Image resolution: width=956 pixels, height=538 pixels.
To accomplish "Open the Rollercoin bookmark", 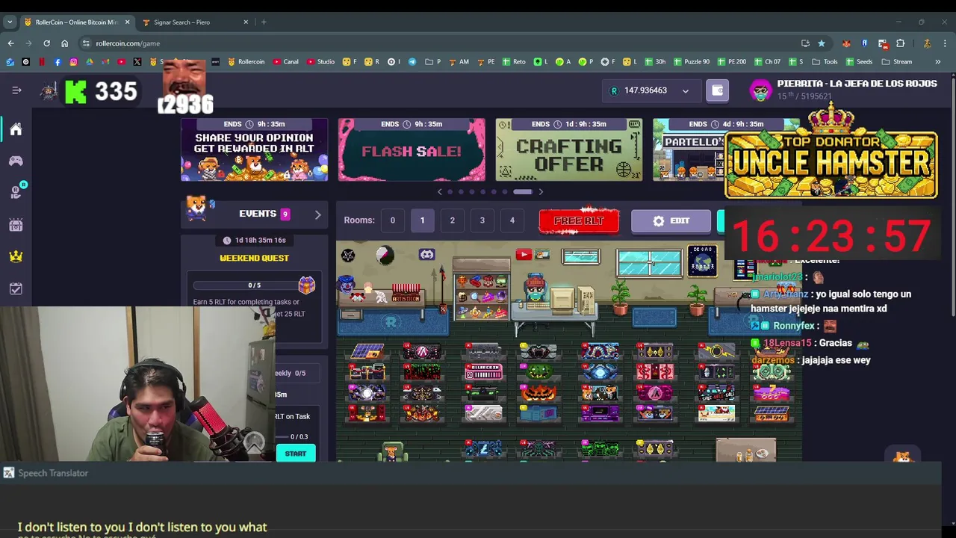I will 246,62.
